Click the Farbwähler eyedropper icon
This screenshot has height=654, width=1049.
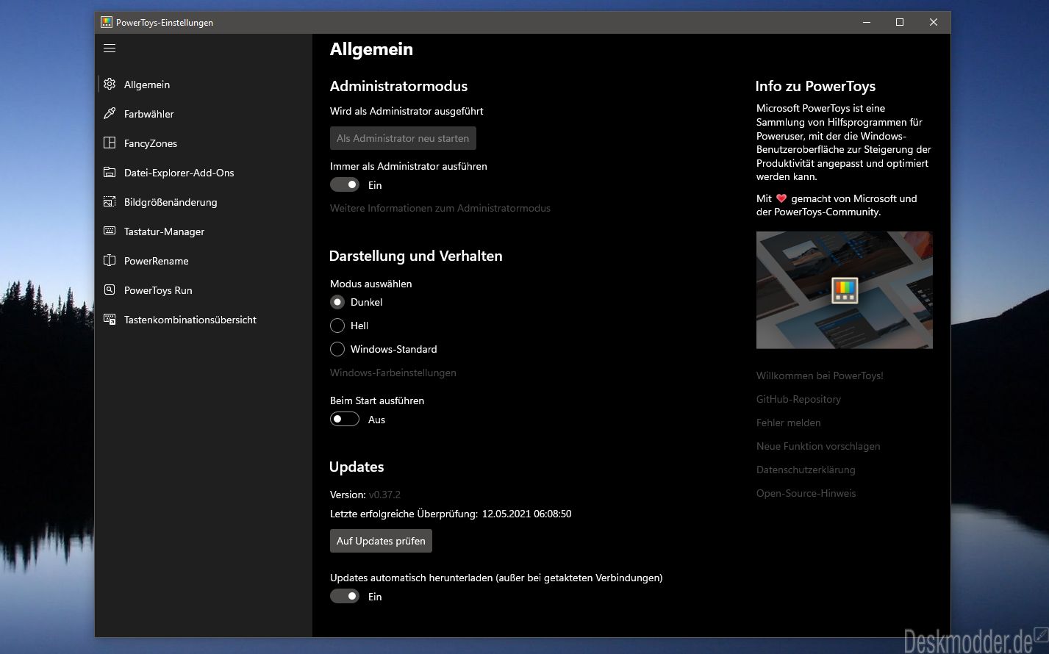(x=110, y=113)
